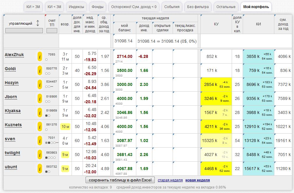Select Осторожно! Сум. доход < 0 tab
The image size is (294, 193).
tap(134, 7)
